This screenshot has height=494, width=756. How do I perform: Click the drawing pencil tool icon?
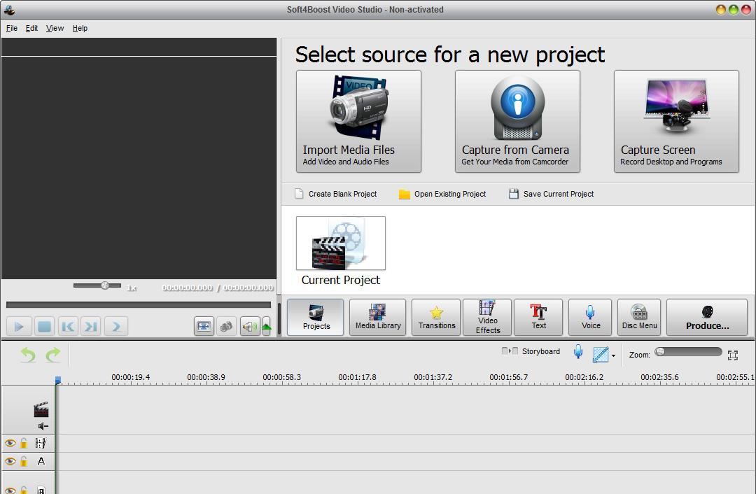[x=601, y=355]
